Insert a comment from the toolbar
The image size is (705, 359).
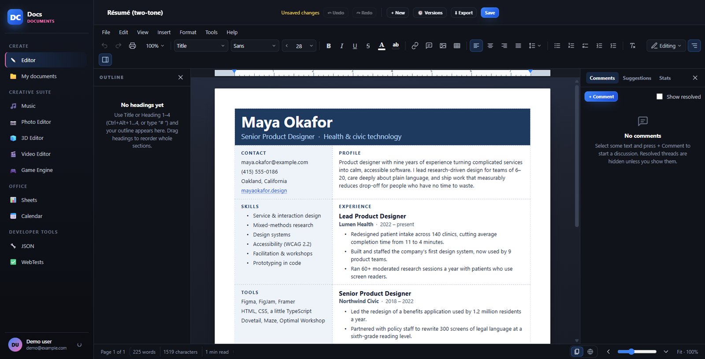coord(429,46)
